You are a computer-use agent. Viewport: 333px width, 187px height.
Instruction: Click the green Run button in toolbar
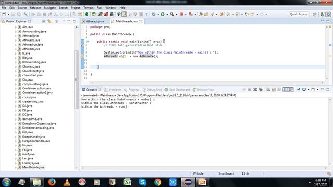163,14
